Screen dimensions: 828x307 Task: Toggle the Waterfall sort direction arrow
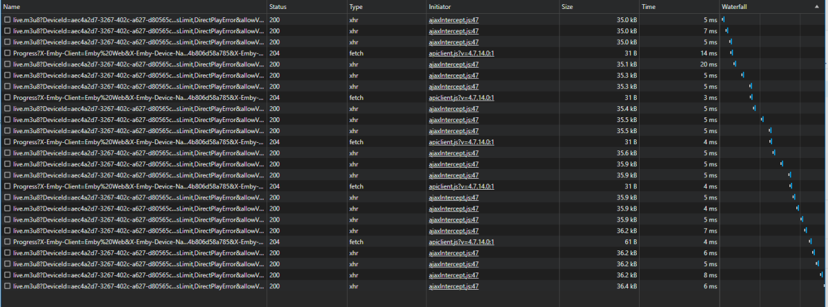(818, 6)
